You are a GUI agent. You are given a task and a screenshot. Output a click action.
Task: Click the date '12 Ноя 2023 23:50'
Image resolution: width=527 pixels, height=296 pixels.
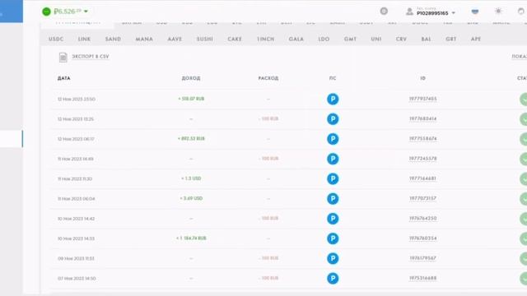77,99
